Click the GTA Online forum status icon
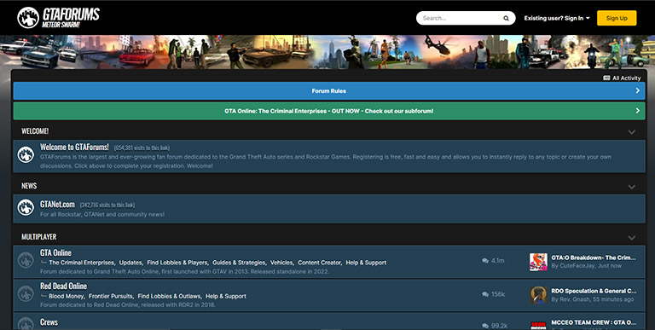The height and width of the screenshot is (330, 655). tap(26, 261)
